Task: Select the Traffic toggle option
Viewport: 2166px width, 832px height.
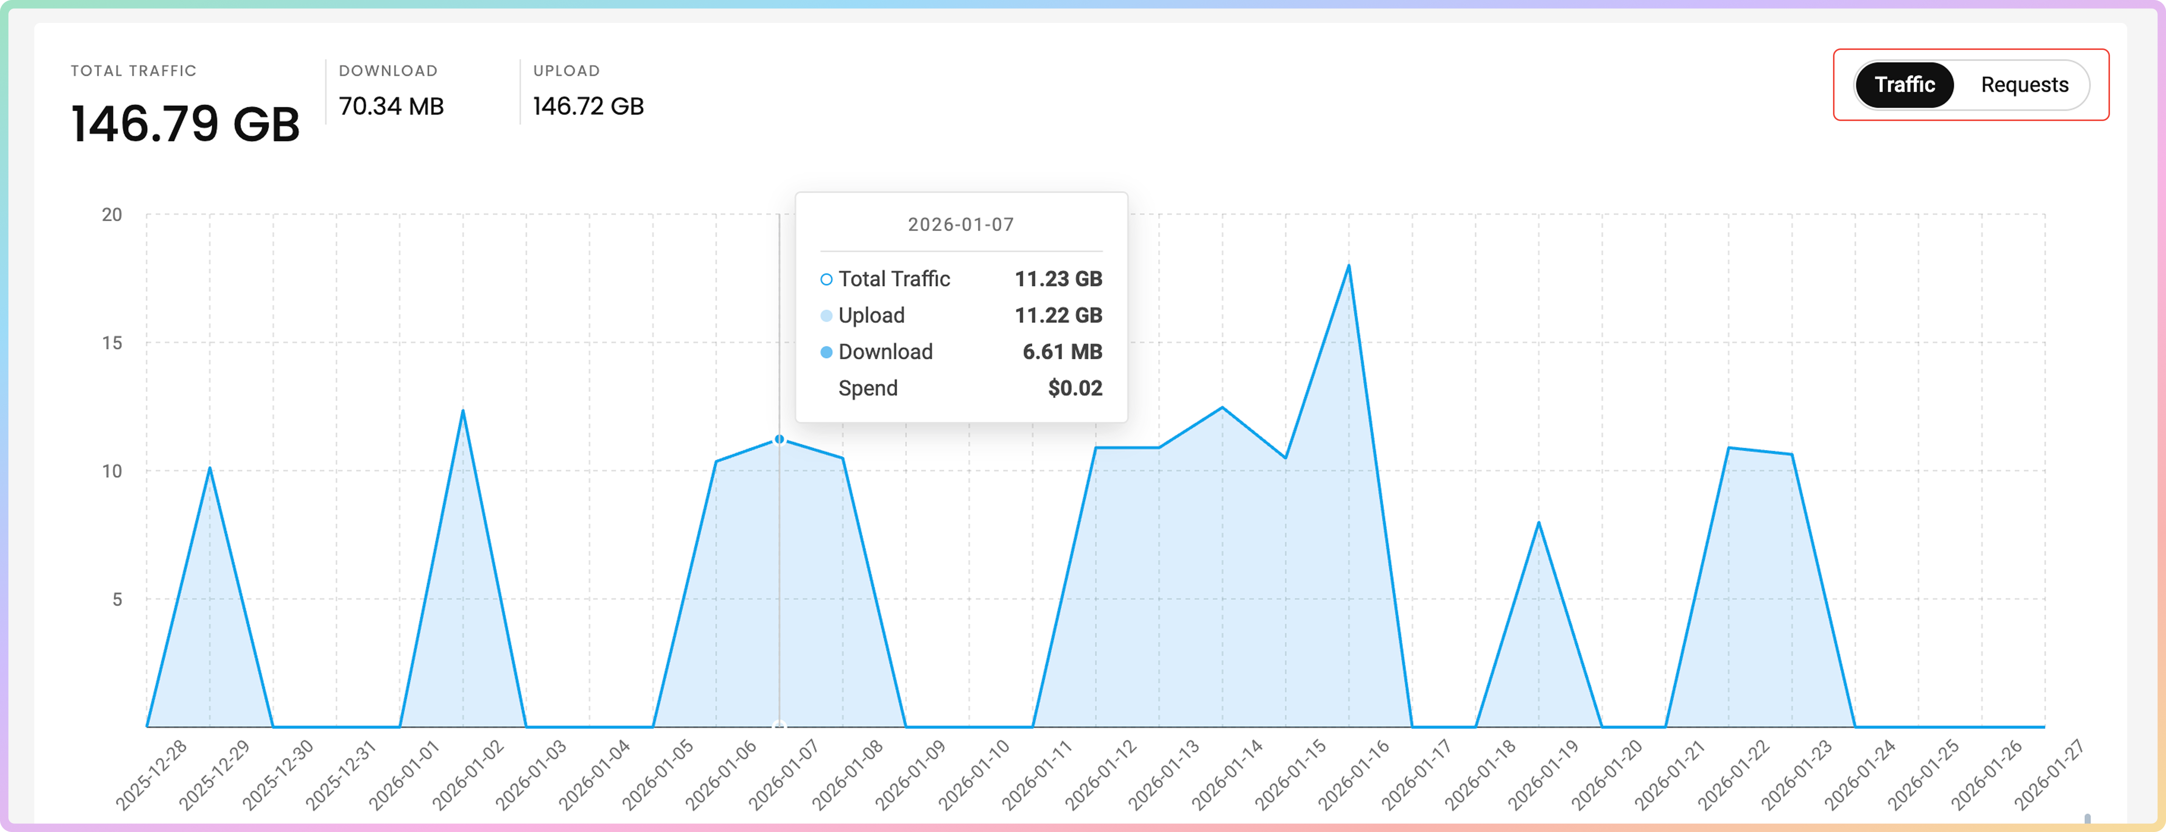Action: pyautogui.click(x=1905, y=85)
